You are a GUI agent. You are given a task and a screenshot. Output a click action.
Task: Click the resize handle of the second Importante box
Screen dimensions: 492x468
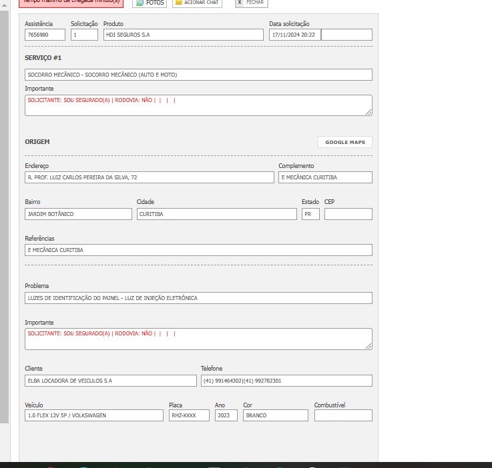click(368, 346)
